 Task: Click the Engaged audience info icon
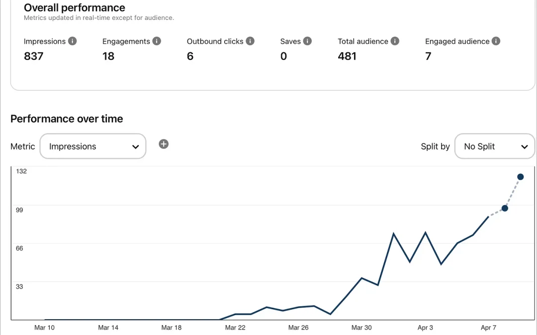496,41
